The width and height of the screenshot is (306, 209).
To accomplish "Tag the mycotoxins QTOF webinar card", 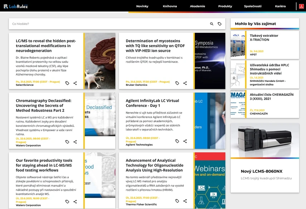I will click(177, 83).
